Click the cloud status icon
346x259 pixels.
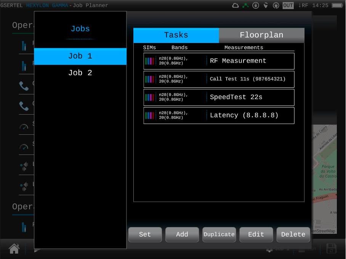coord(235,5)
